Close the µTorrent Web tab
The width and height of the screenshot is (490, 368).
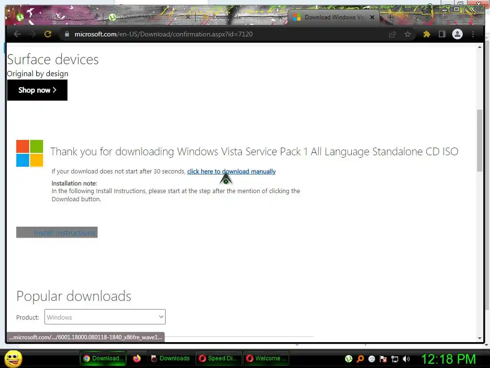tap(188, 17)
